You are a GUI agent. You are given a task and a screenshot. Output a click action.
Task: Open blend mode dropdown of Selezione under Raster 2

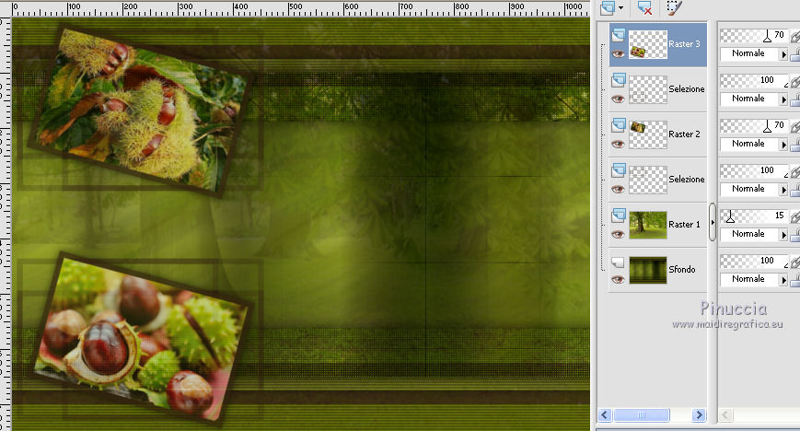754,189
